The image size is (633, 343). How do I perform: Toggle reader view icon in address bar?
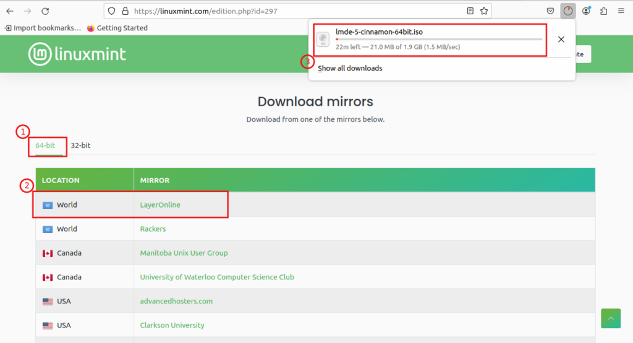tap(470, 11)
